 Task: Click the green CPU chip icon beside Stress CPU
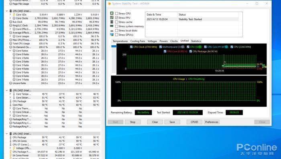click(112, 13)
